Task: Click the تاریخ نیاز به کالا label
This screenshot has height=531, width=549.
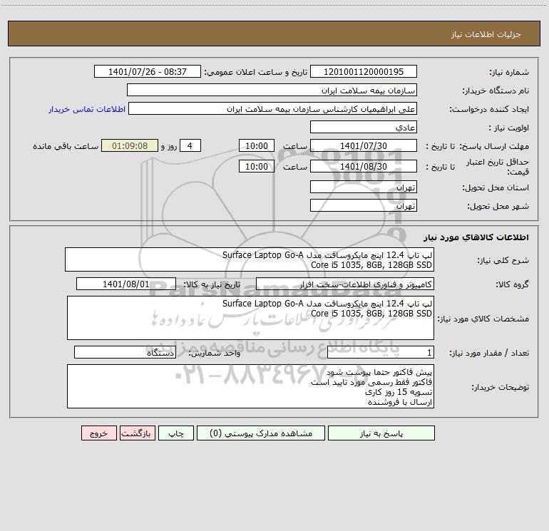Action: pyautogui.click(x=212, y=284)
